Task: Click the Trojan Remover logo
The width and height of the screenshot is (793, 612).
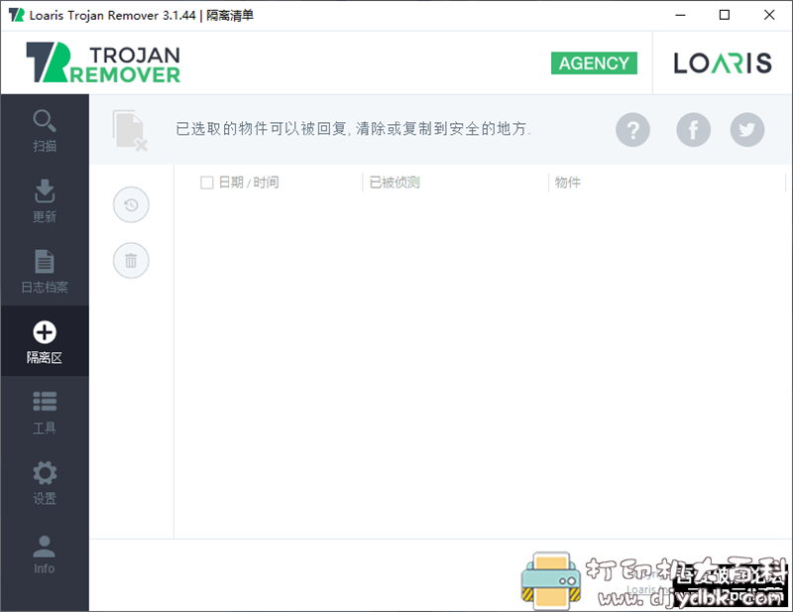Action: [103, 62]
